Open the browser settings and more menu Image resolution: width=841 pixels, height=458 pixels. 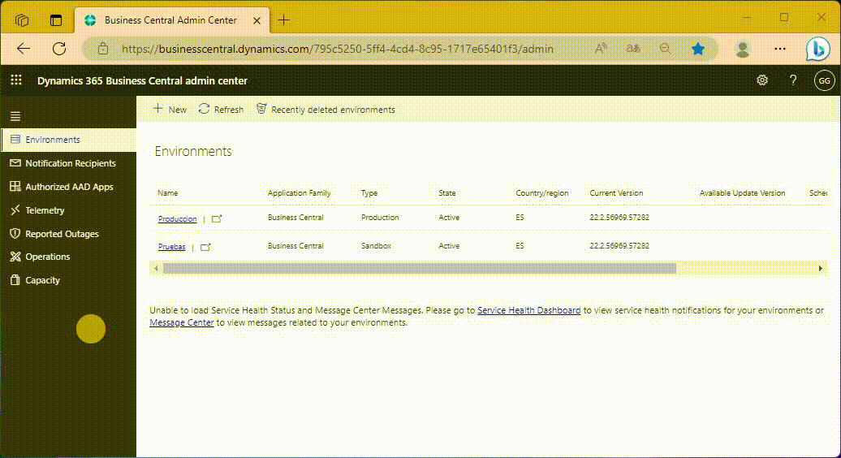click(780, 49)
